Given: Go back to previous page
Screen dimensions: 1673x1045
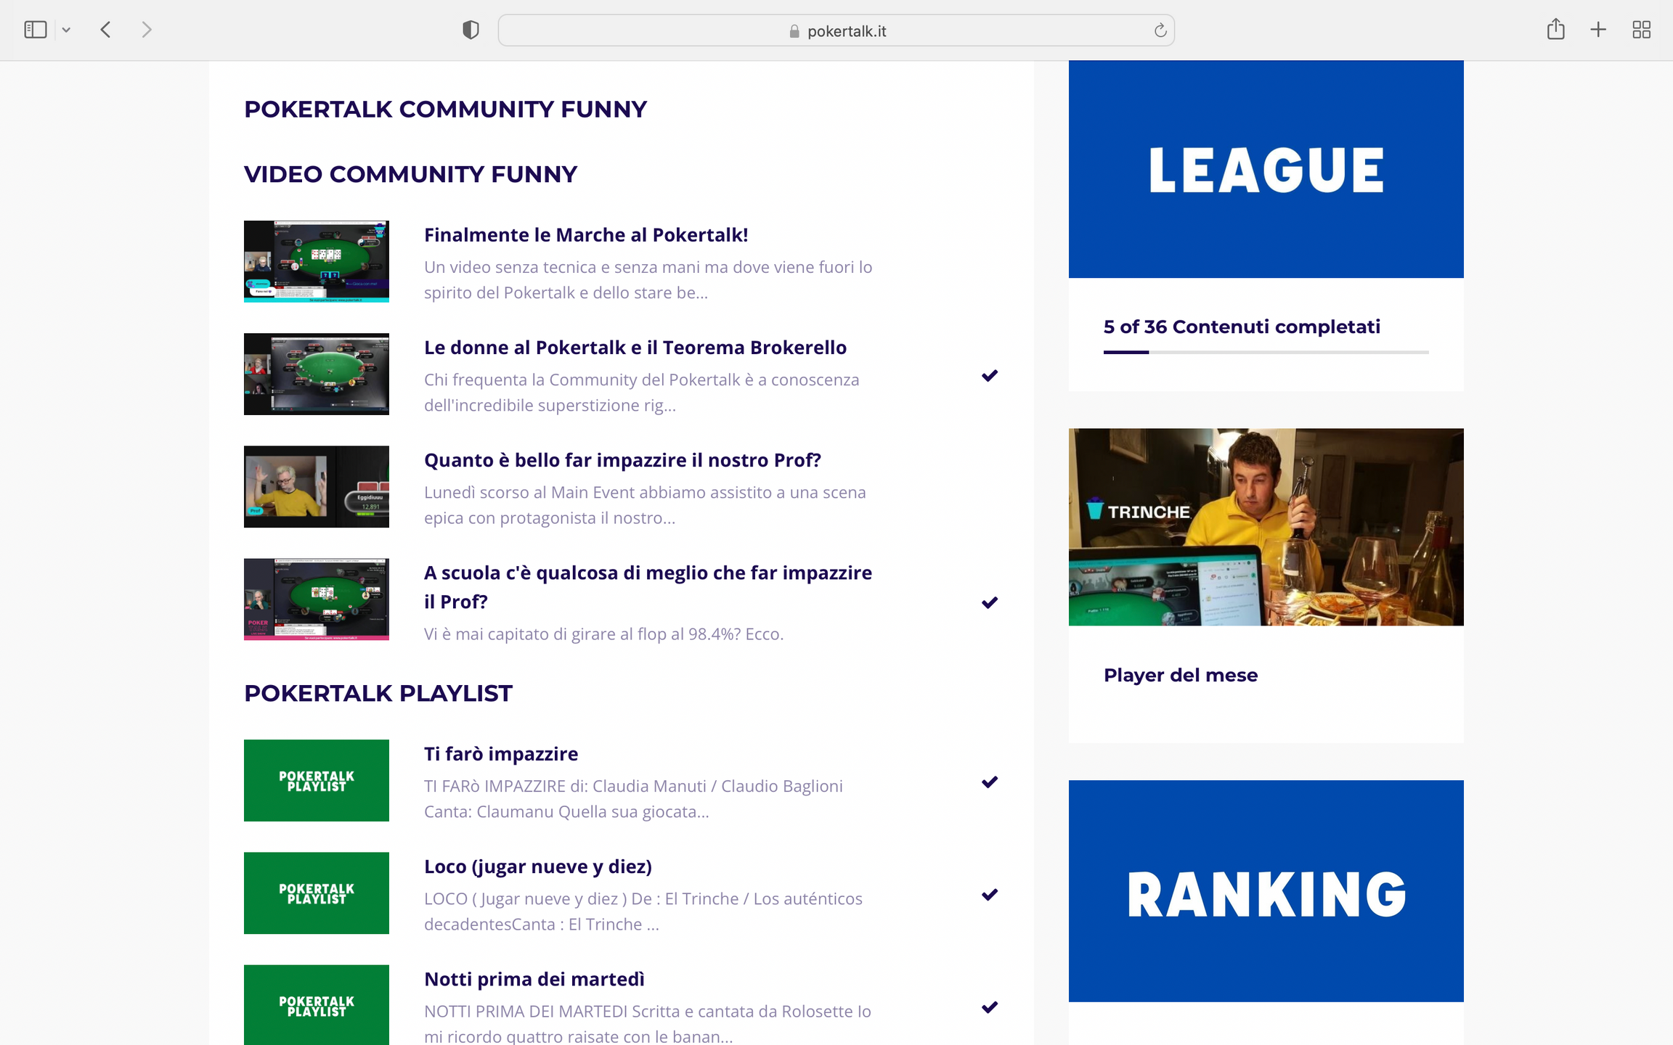Looking at the screenshot, I should (106, 30).
